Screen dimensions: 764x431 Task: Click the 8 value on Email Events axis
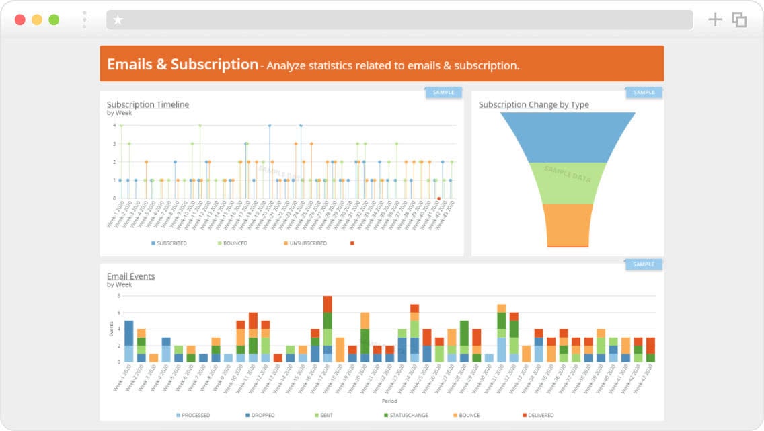[x=119, y=296]
